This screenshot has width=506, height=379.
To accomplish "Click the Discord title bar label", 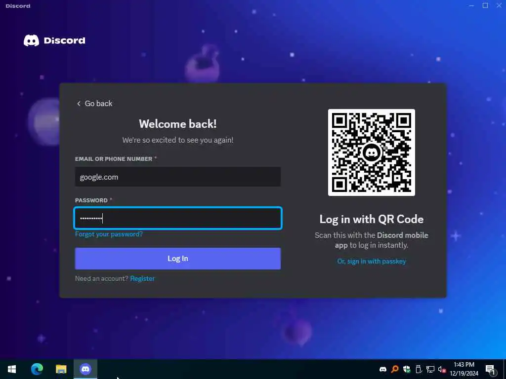I will pyautogui.click(x=18, y=6).
